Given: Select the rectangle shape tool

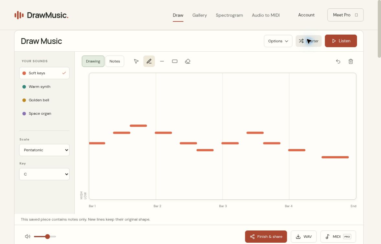Looking at the screenshot, I should (x=175, y=61).
